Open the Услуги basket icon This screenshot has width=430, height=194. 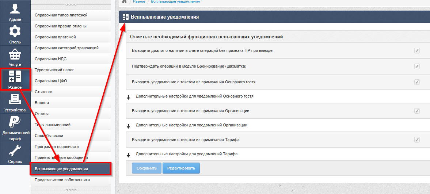(15, 54)
